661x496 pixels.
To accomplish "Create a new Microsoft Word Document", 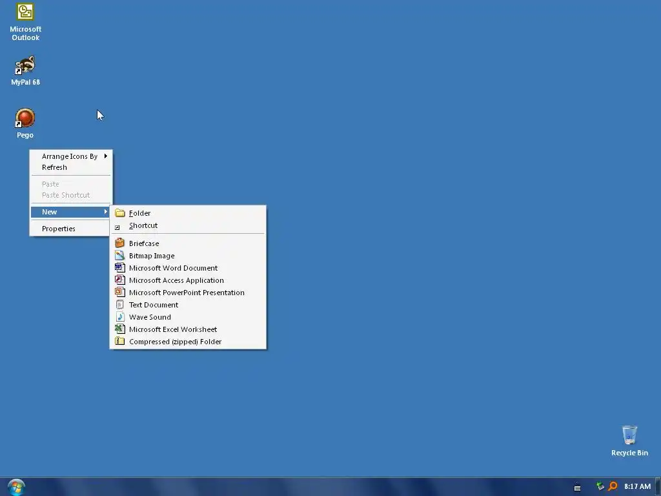I will 188,268.
